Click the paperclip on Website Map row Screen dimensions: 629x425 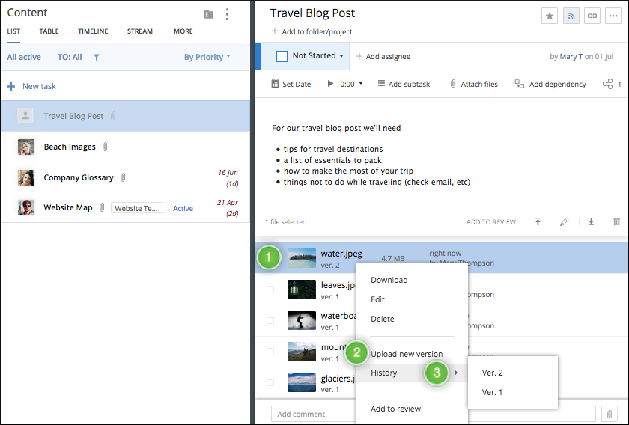(x=102, y=207)
